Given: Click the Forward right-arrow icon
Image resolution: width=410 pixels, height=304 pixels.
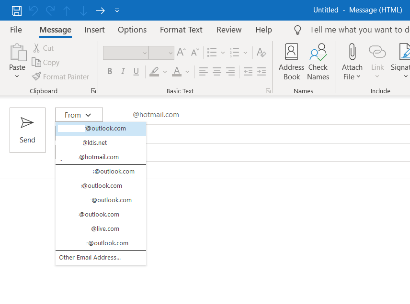Looking at the screenshot, I should point(100,11).
